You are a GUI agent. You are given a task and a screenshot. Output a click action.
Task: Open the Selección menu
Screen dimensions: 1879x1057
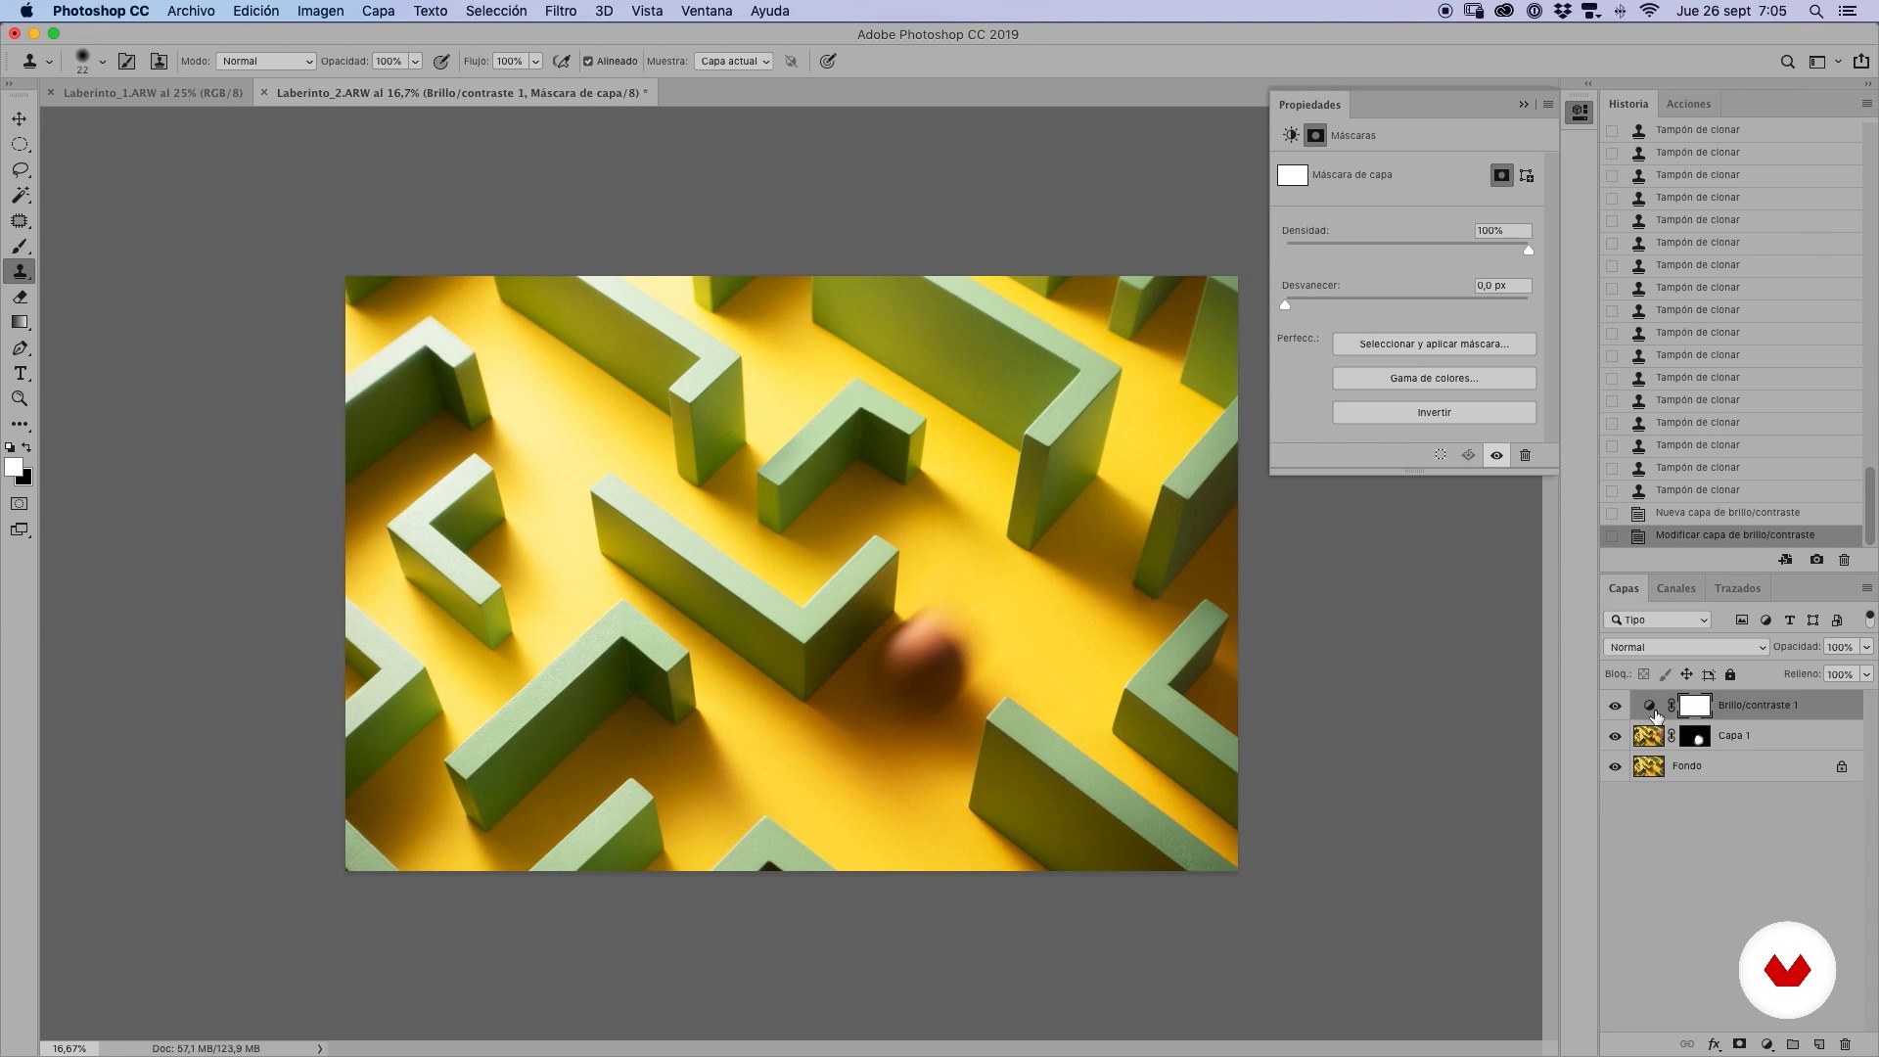click(495, 11)
